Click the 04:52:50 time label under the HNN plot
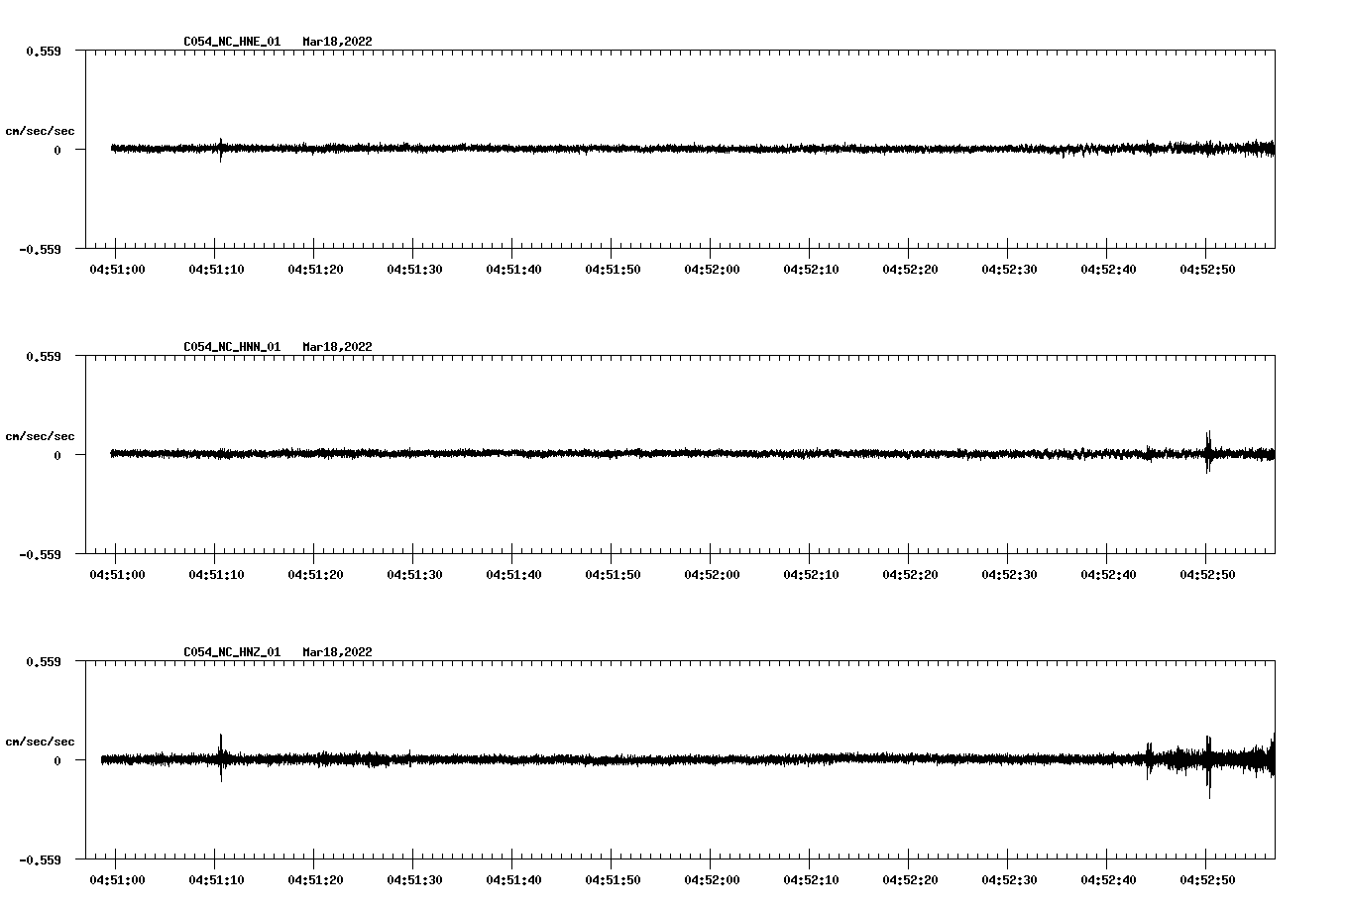The height and width of the screenshot is (916, 1346). [x=1207, y=575]
